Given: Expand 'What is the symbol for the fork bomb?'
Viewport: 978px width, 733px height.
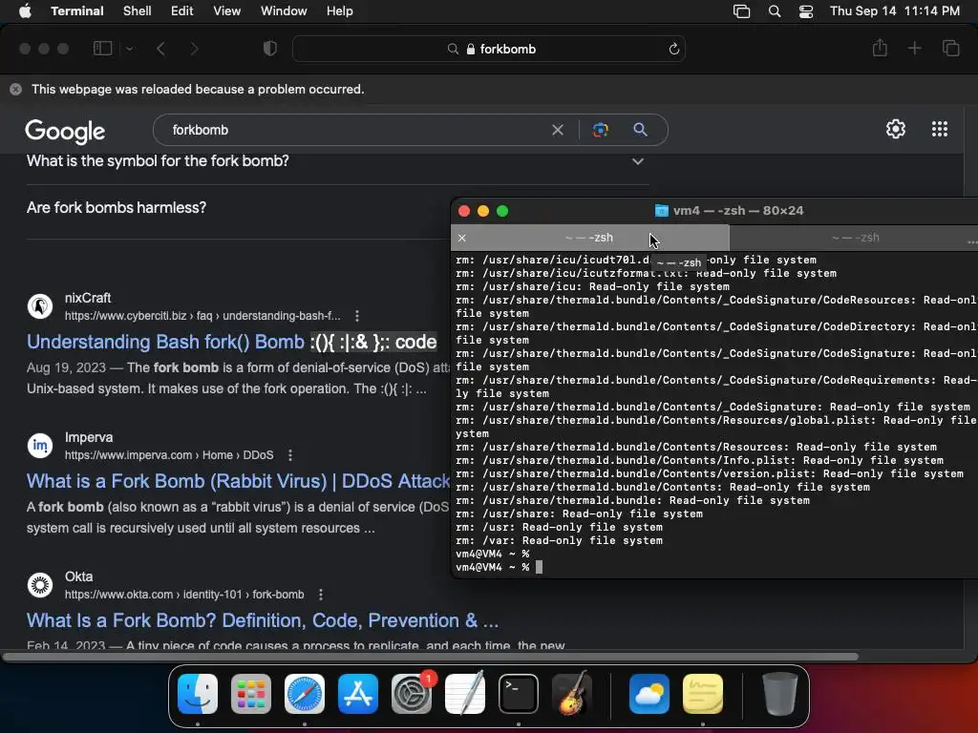Looking at the screenshot, I should click(x=337, y=160).
